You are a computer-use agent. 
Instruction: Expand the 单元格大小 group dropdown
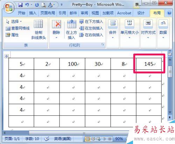tap(129, 29)
